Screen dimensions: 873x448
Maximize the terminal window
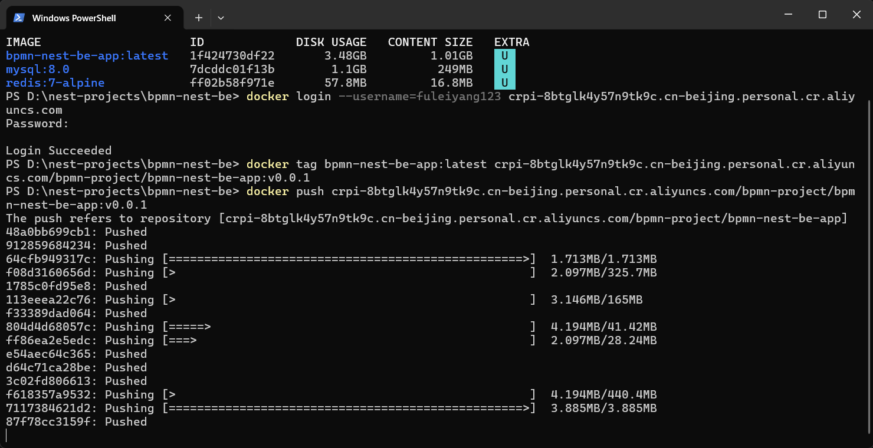pyautogui.click(x=822, y=14)
